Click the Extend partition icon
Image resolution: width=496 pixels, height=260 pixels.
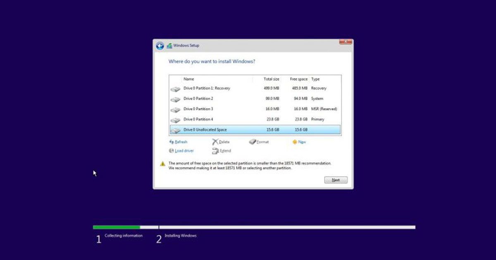pos(215,151)
